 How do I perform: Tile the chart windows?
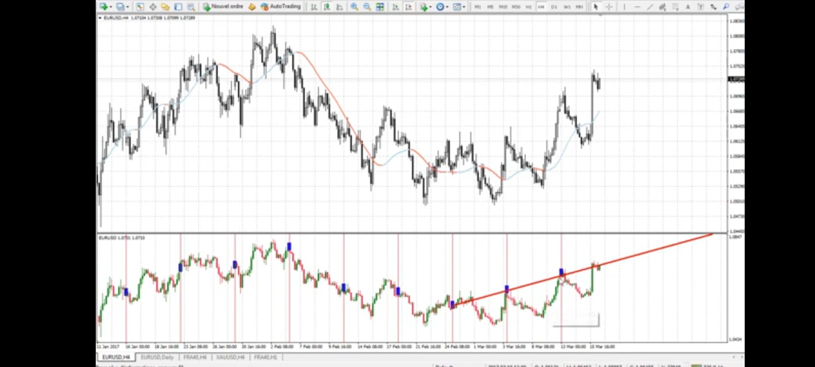pos(380,7)
